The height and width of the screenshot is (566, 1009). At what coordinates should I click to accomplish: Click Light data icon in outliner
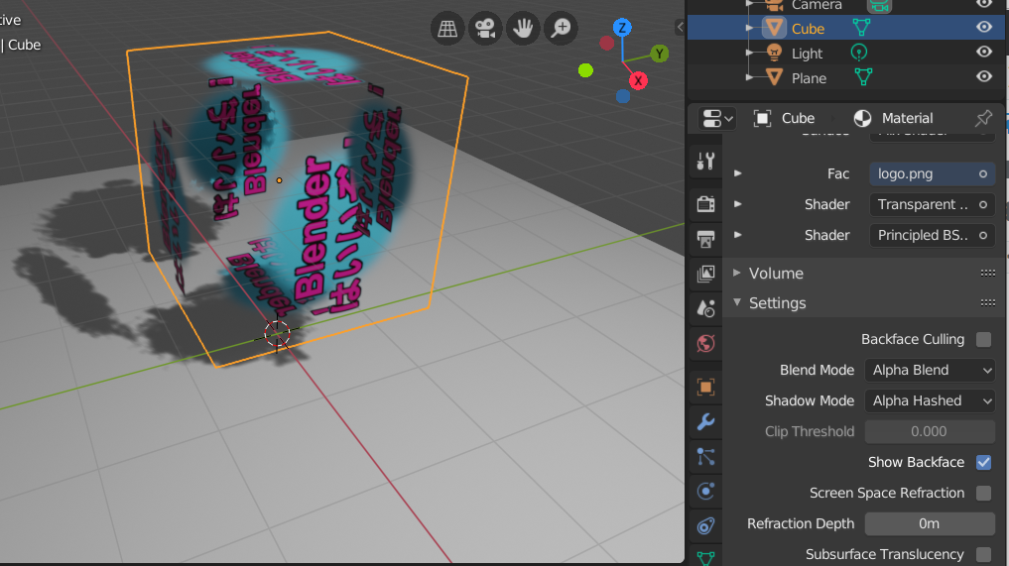[859, 53]
